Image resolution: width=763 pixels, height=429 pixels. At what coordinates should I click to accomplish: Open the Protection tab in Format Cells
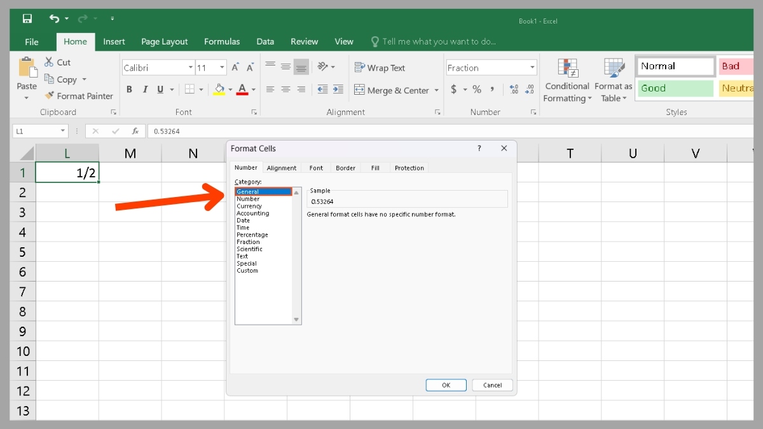click(x=409, y=168)
